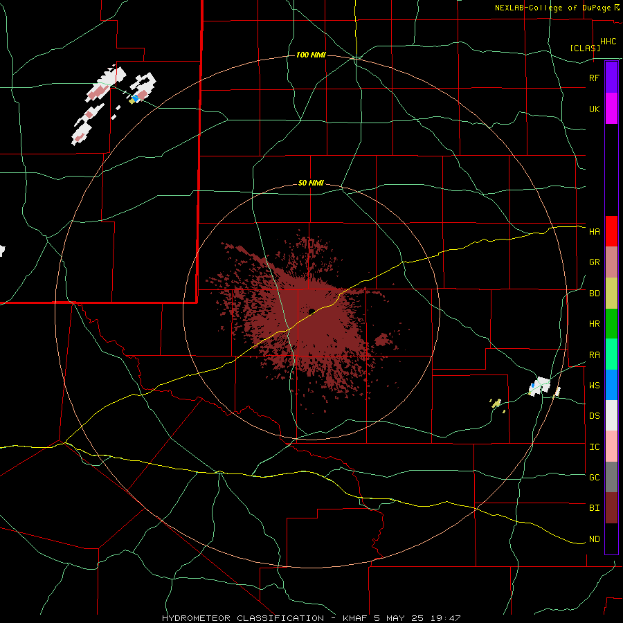Click the HYDROMETEOR CLASSIFICATION caption text
The image size is (623, 623).
[x=243, y=618]
